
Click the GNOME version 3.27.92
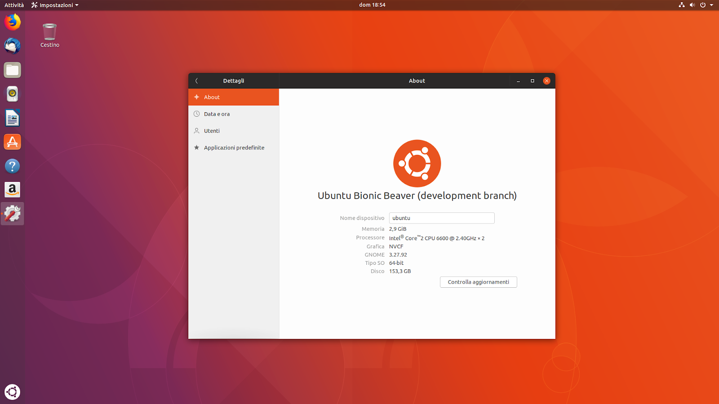coord(398,255)
